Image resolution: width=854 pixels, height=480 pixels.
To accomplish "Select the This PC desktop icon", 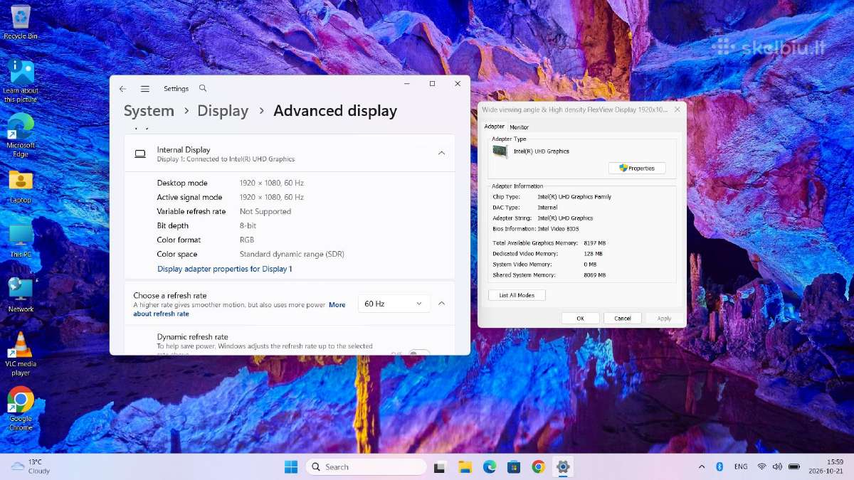I will (x=21, y=240).
